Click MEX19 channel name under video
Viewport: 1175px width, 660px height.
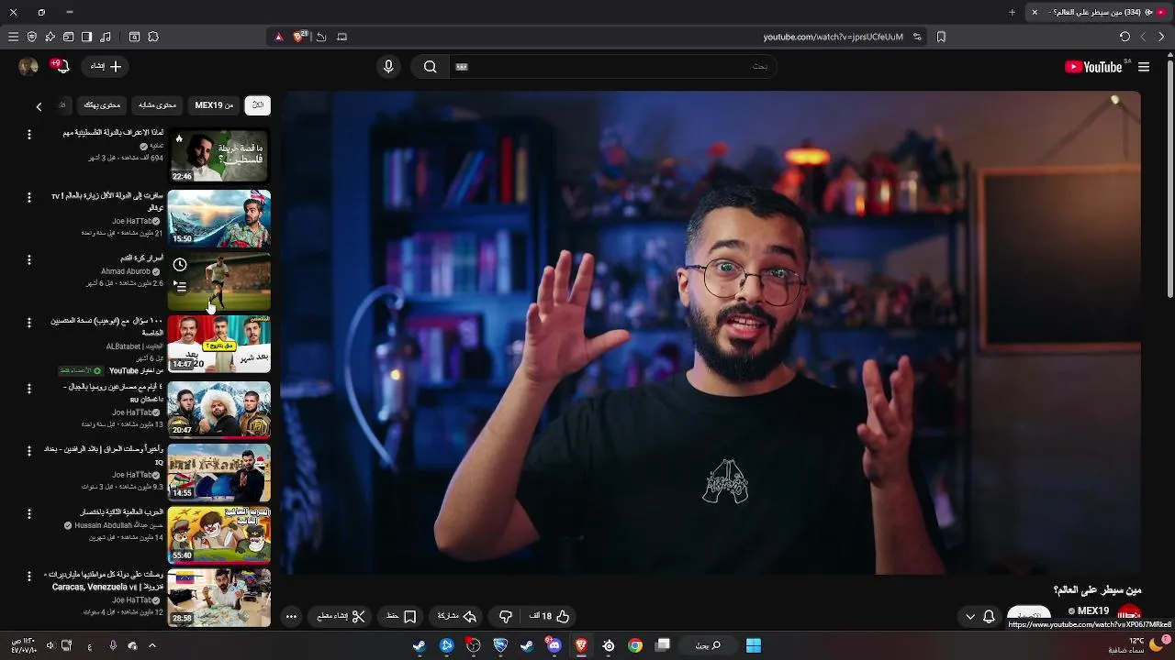click(x=1092, y=611)
